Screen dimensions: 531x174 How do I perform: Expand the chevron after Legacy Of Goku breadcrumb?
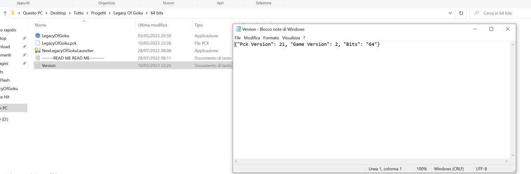[x=147, y=13]
